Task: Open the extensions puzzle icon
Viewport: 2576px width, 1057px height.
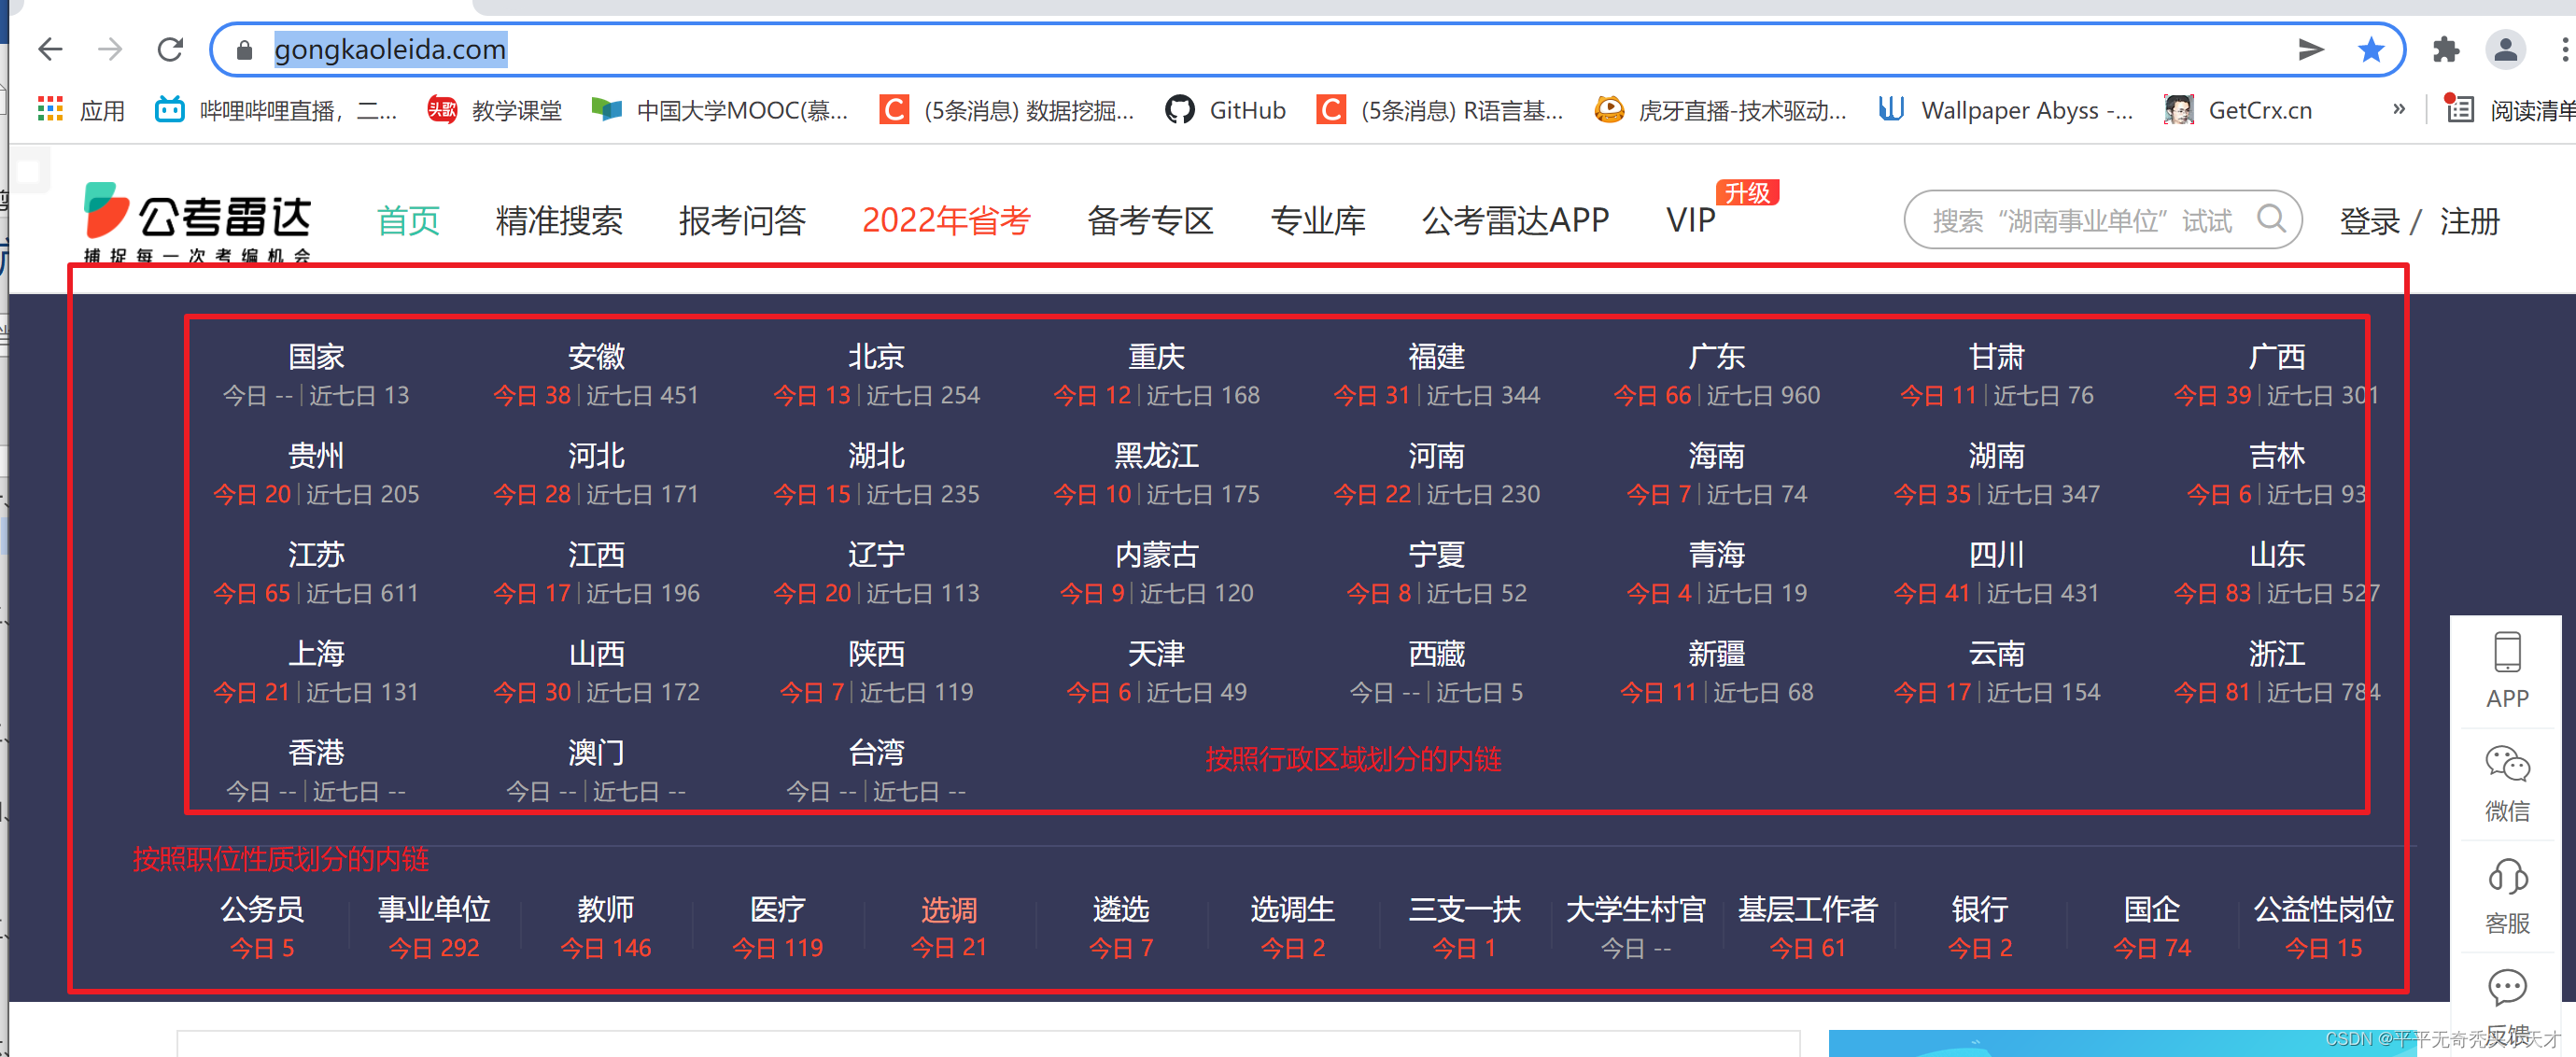Action: coord(2446,49)
